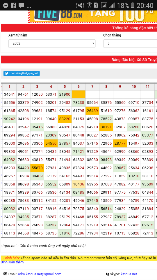
Task: Click the green cell 51816
Action: pos(65,233)
